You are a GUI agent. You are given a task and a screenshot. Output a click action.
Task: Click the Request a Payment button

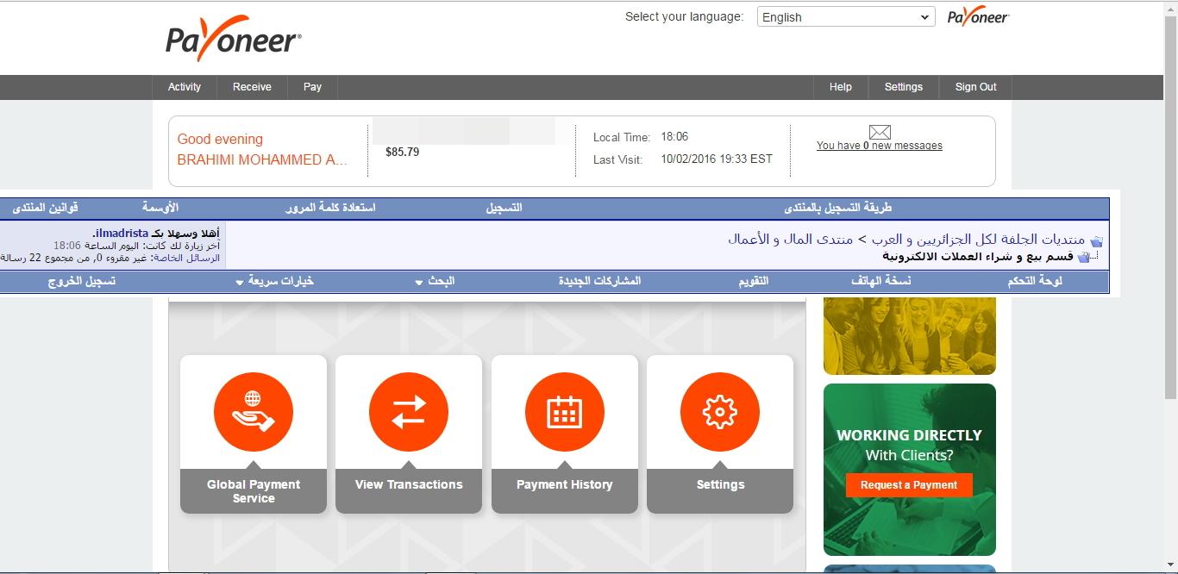pyautogui.click(x=909, y=485)
